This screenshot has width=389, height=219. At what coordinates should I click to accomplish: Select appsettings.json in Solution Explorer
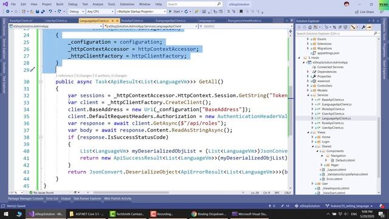[328, 53]
